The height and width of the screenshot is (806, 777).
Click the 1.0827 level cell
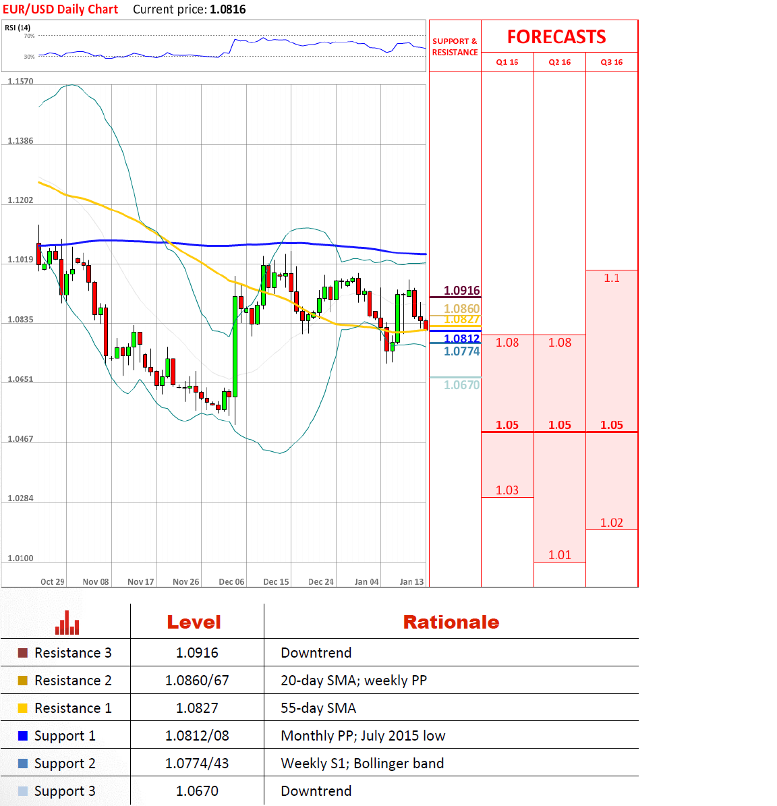(197, 708)
